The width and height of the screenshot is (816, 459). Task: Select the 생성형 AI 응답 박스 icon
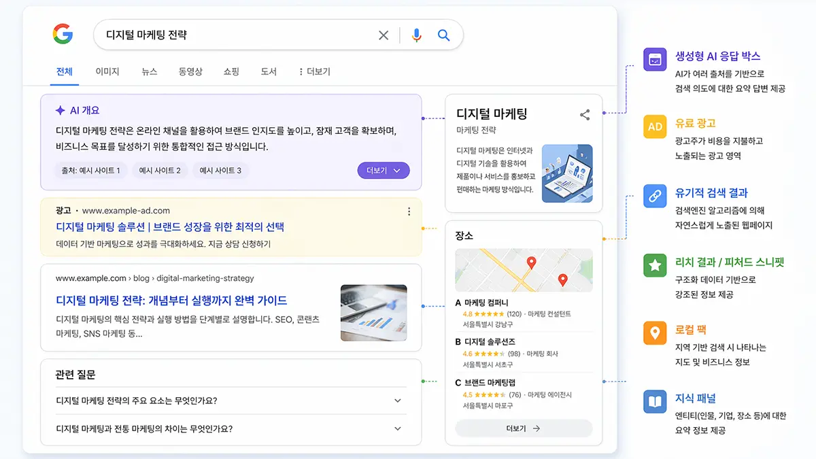pyautogui.click(x=654, y=61)
